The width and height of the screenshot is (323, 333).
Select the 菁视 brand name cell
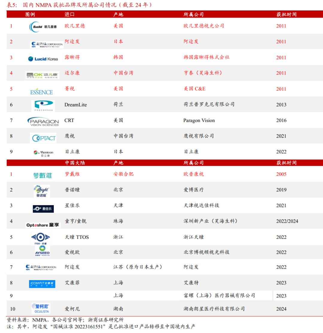(70, 88)
